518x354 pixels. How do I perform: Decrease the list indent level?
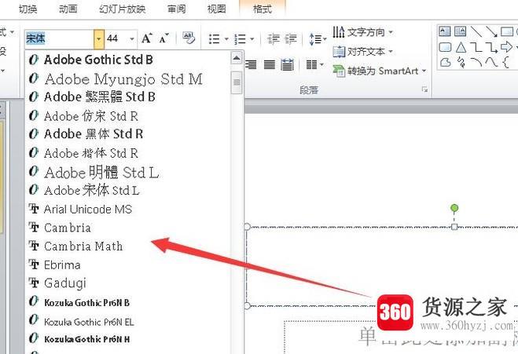274,39
